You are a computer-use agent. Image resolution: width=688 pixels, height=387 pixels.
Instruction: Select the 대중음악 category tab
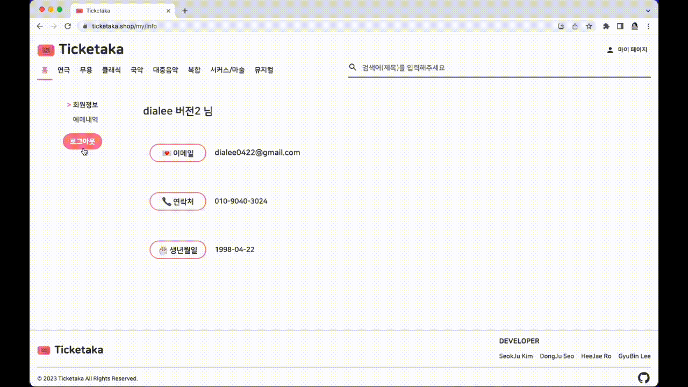(x=166, y=70)
